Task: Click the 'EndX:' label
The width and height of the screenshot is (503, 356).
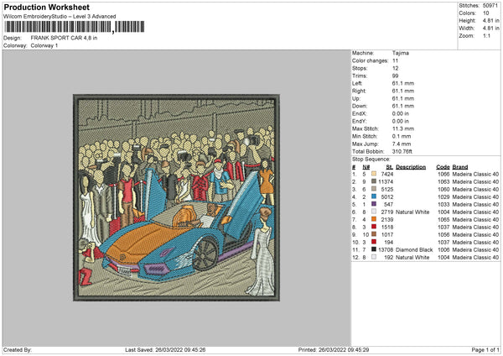Action: pyautogui.click(x=360, y=113)
